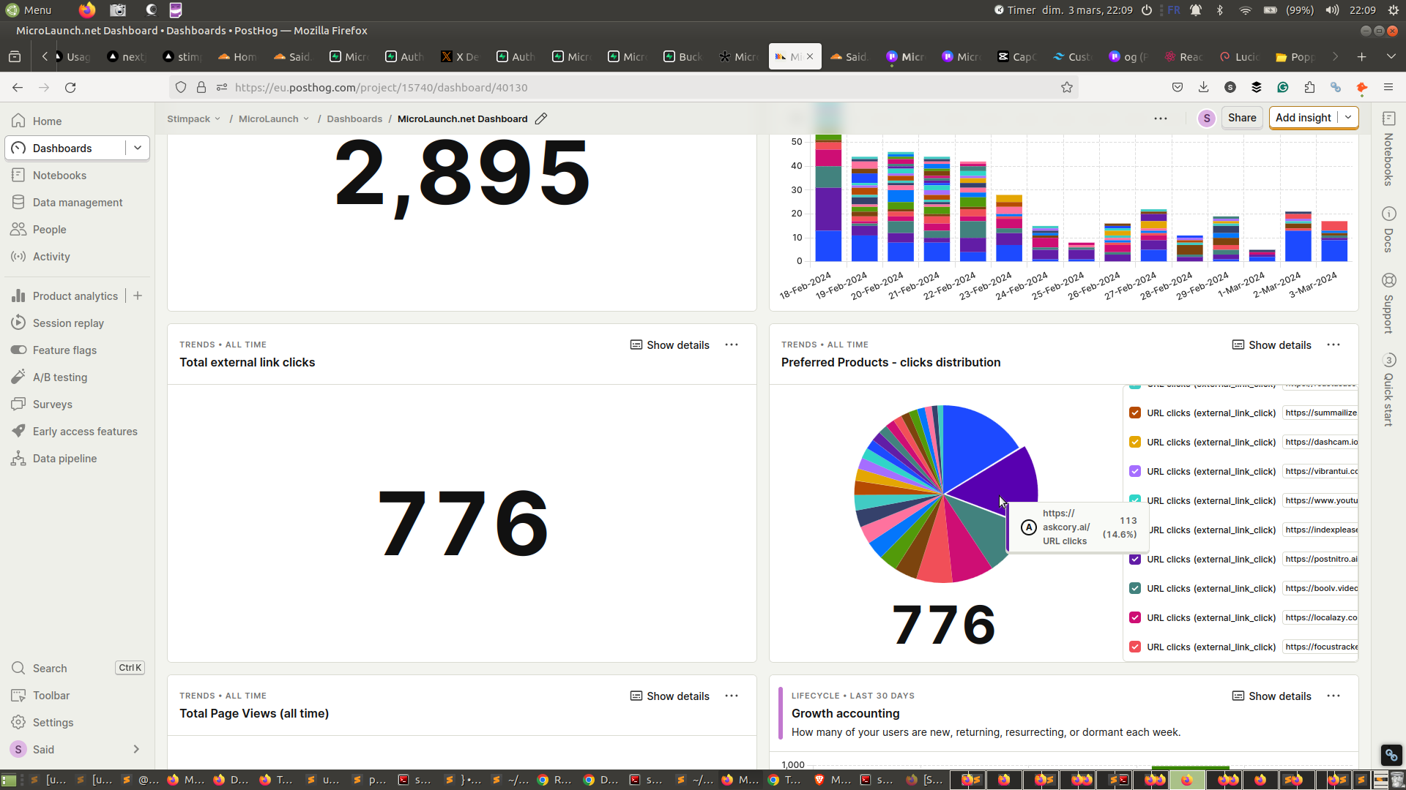This screenshot has width=1406, height=790.
Task: Show details for Preferred Products clicks distribution
Action: point(1272,345)
